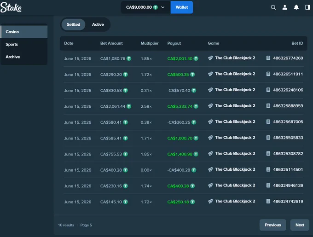
Task: Click bet ID 486326774269
Action: point(288,58)
